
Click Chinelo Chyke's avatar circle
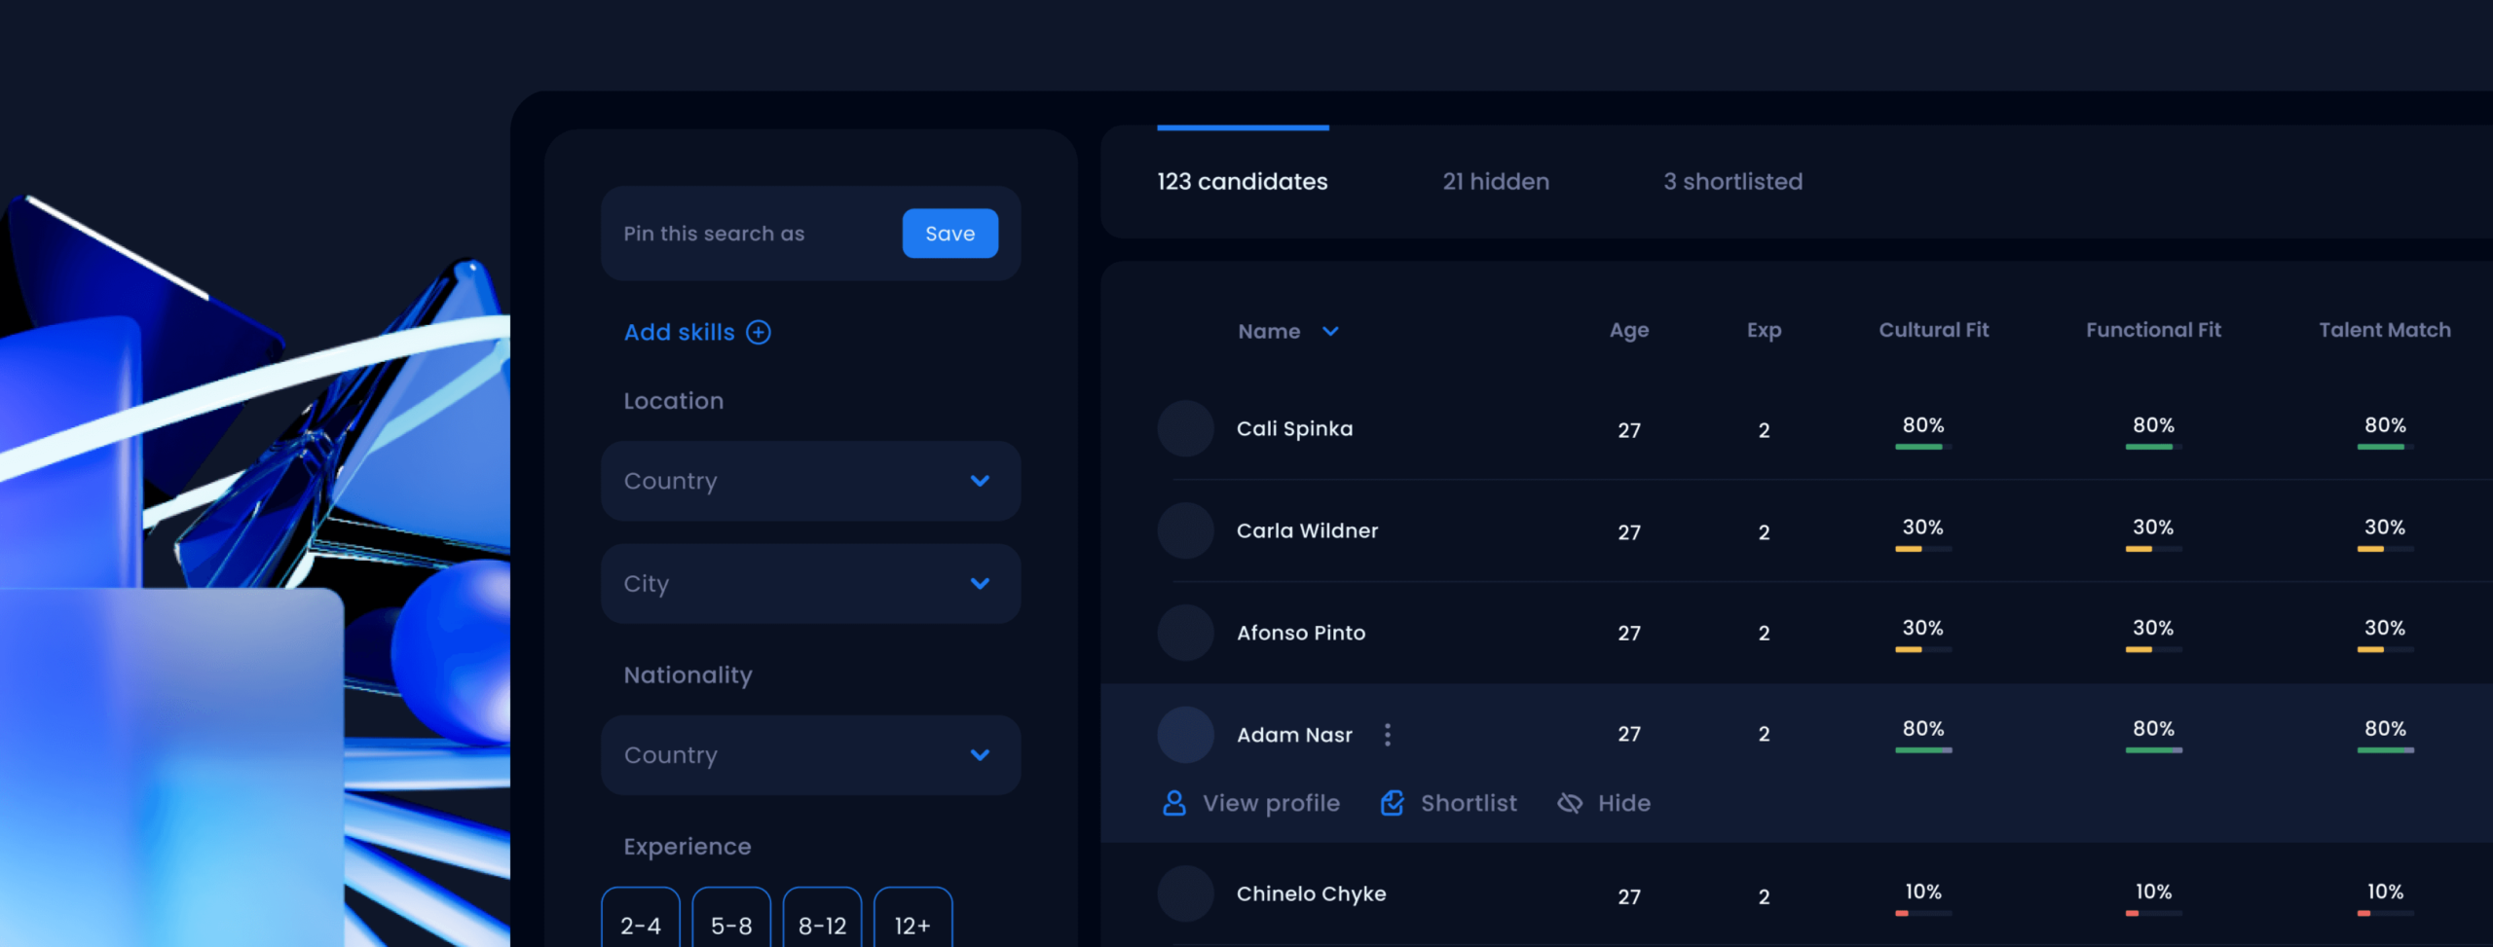click(1185, 894)
